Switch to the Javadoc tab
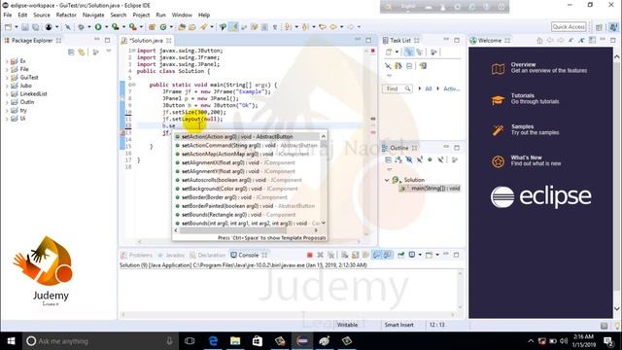Screen dimensions: 622x350 (171, 255)
